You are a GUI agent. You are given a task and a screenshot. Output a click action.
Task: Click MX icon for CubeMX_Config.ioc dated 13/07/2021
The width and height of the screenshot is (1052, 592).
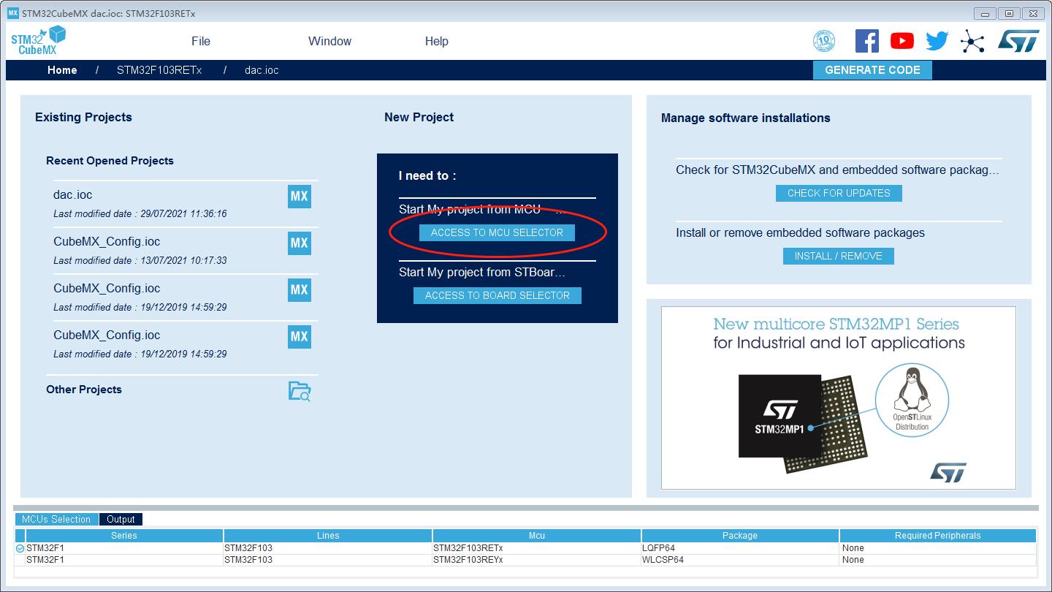(299, 243)
